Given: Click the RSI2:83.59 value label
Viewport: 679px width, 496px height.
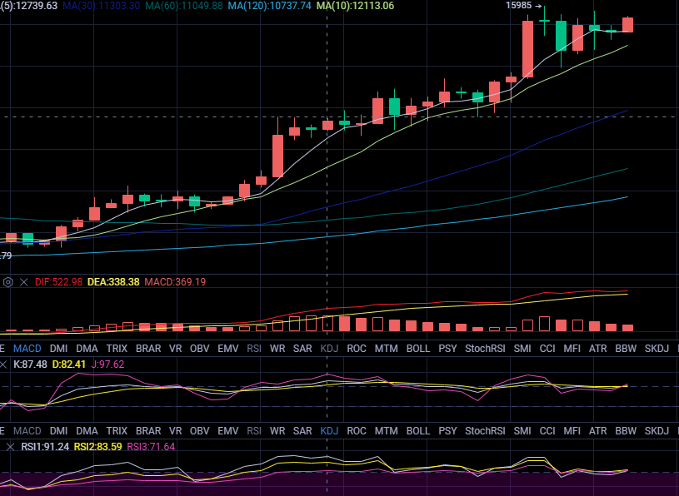Looking at the screenshot, I should 97,447.
